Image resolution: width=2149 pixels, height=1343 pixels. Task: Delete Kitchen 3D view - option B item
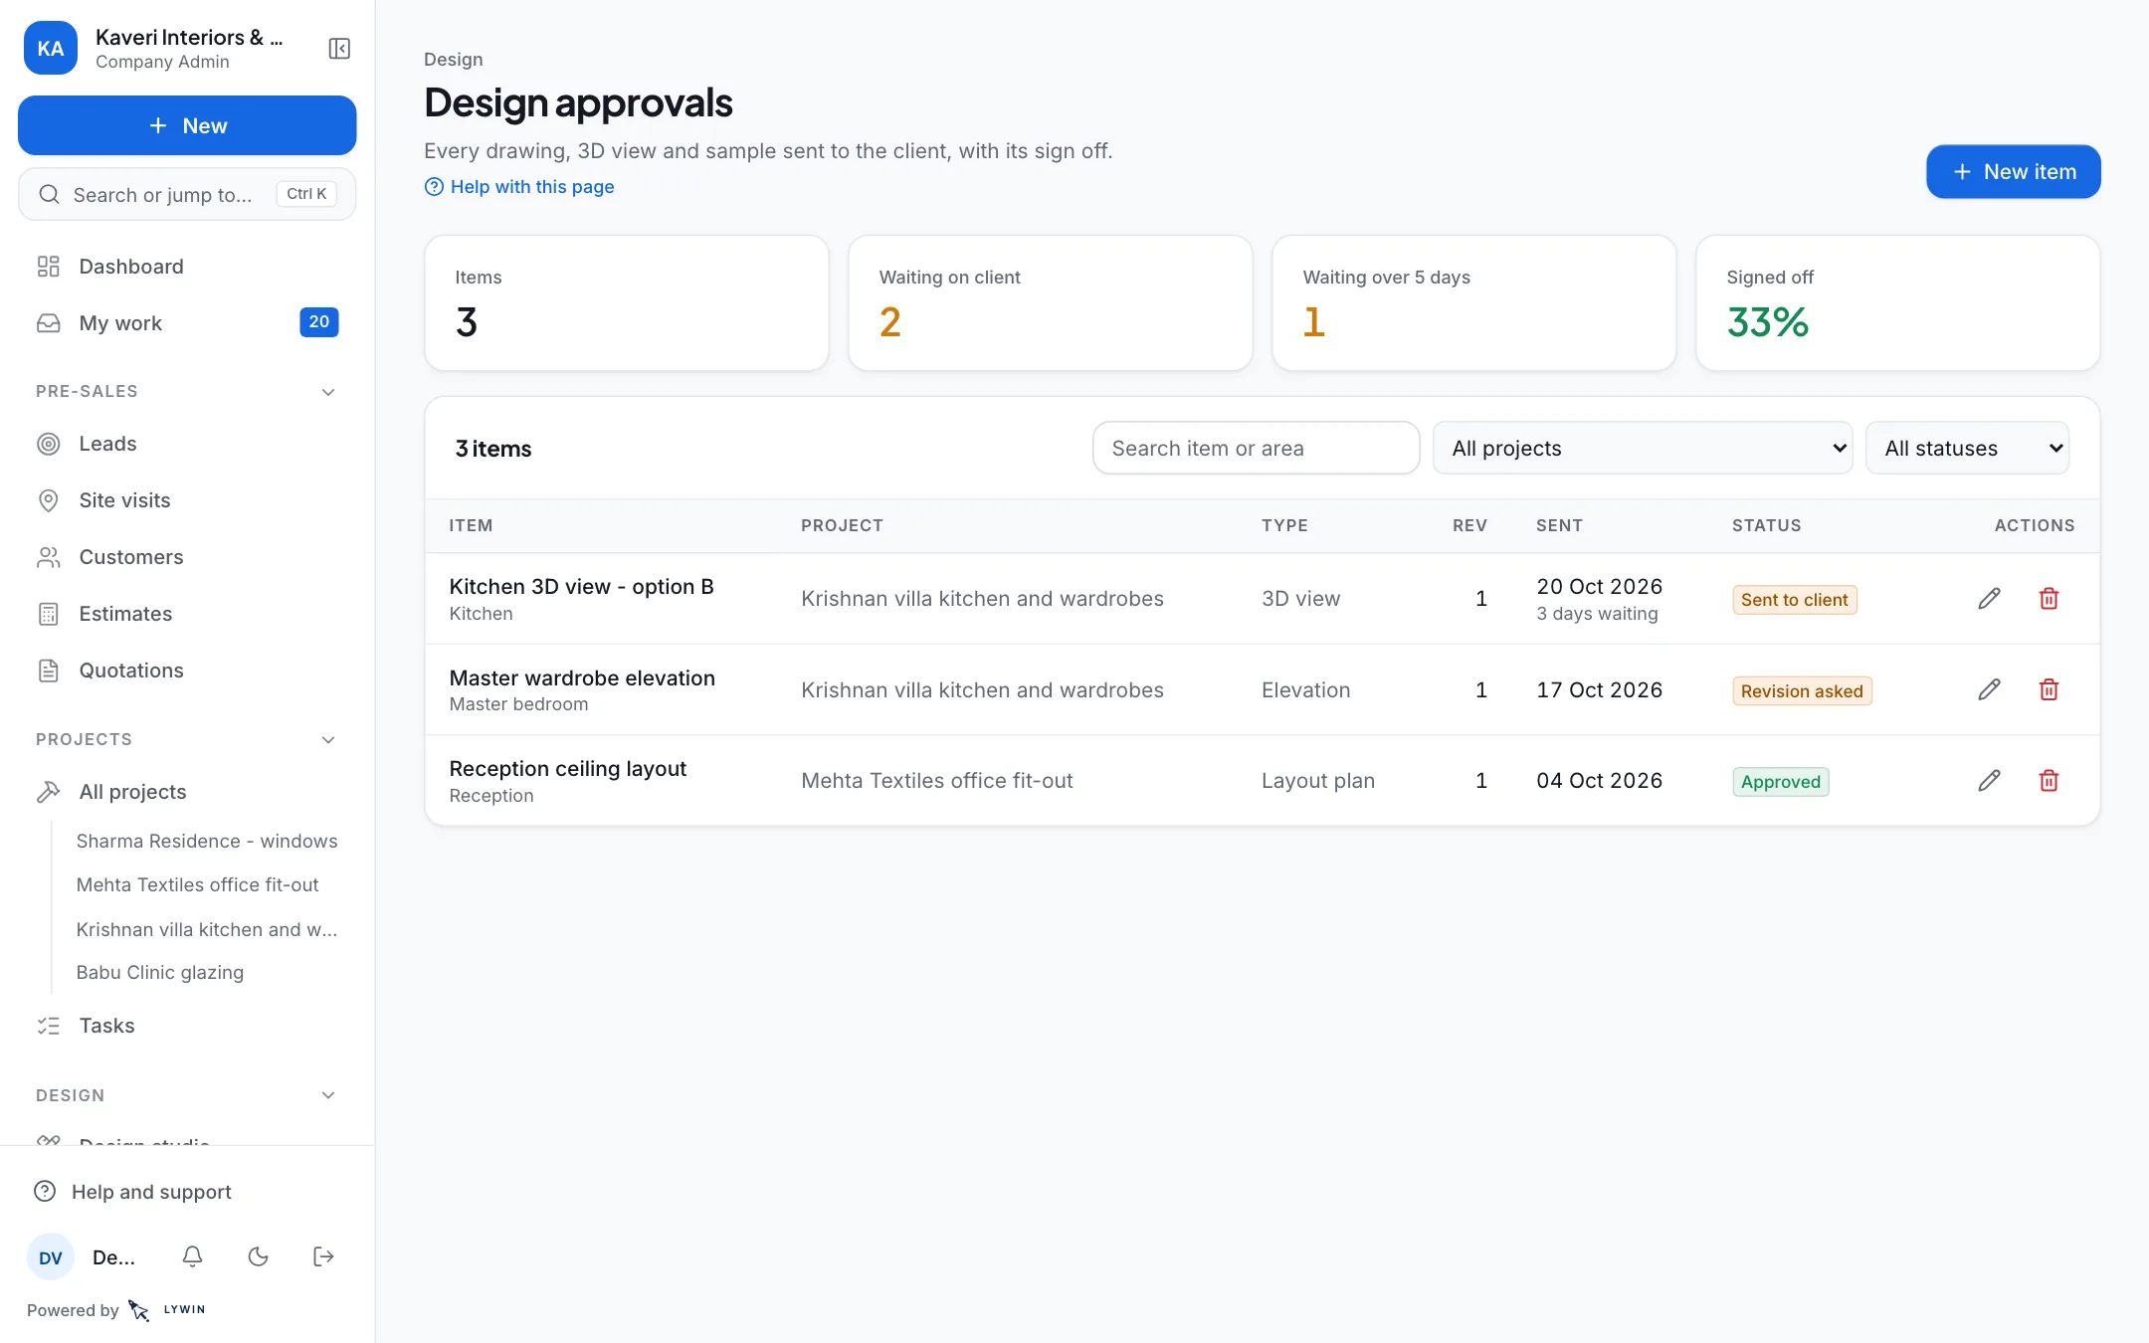(2049, 599)
